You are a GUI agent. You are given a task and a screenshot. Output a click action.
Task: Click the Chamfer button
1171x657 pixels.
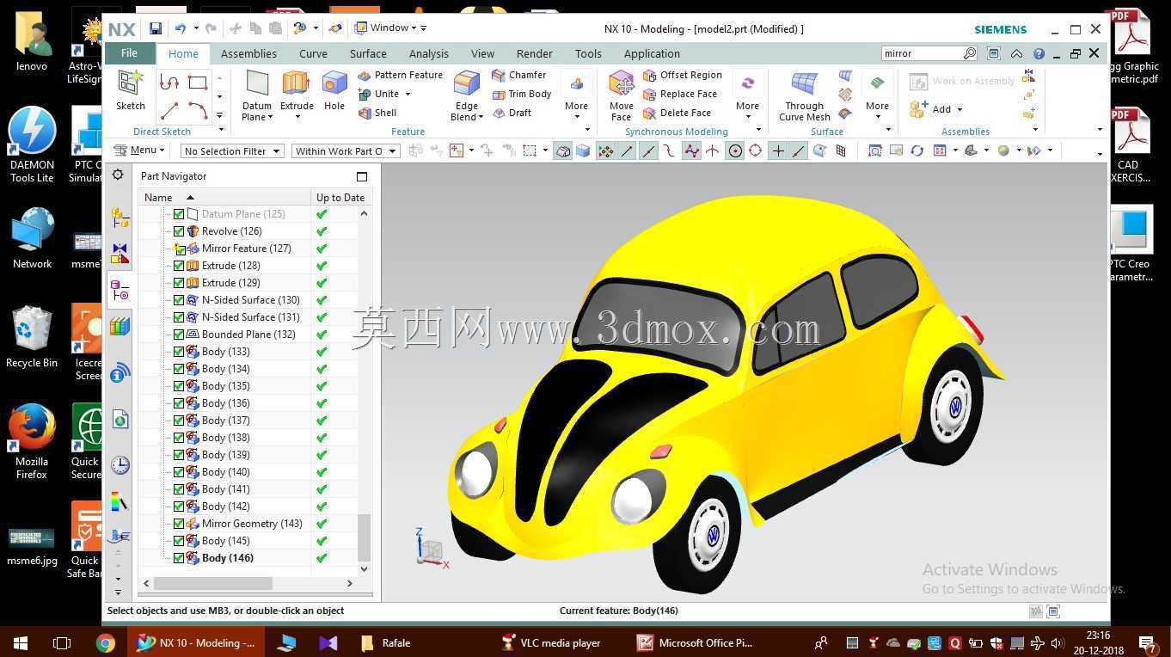(519, 75)
